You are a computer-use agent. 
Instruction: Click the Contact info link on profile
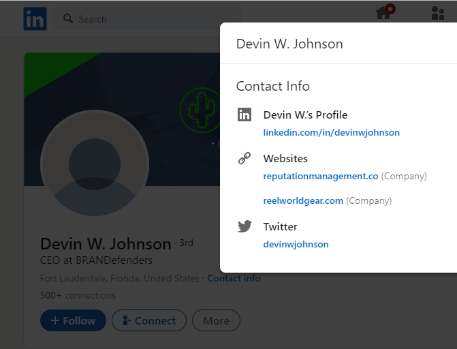click(234, 278)
